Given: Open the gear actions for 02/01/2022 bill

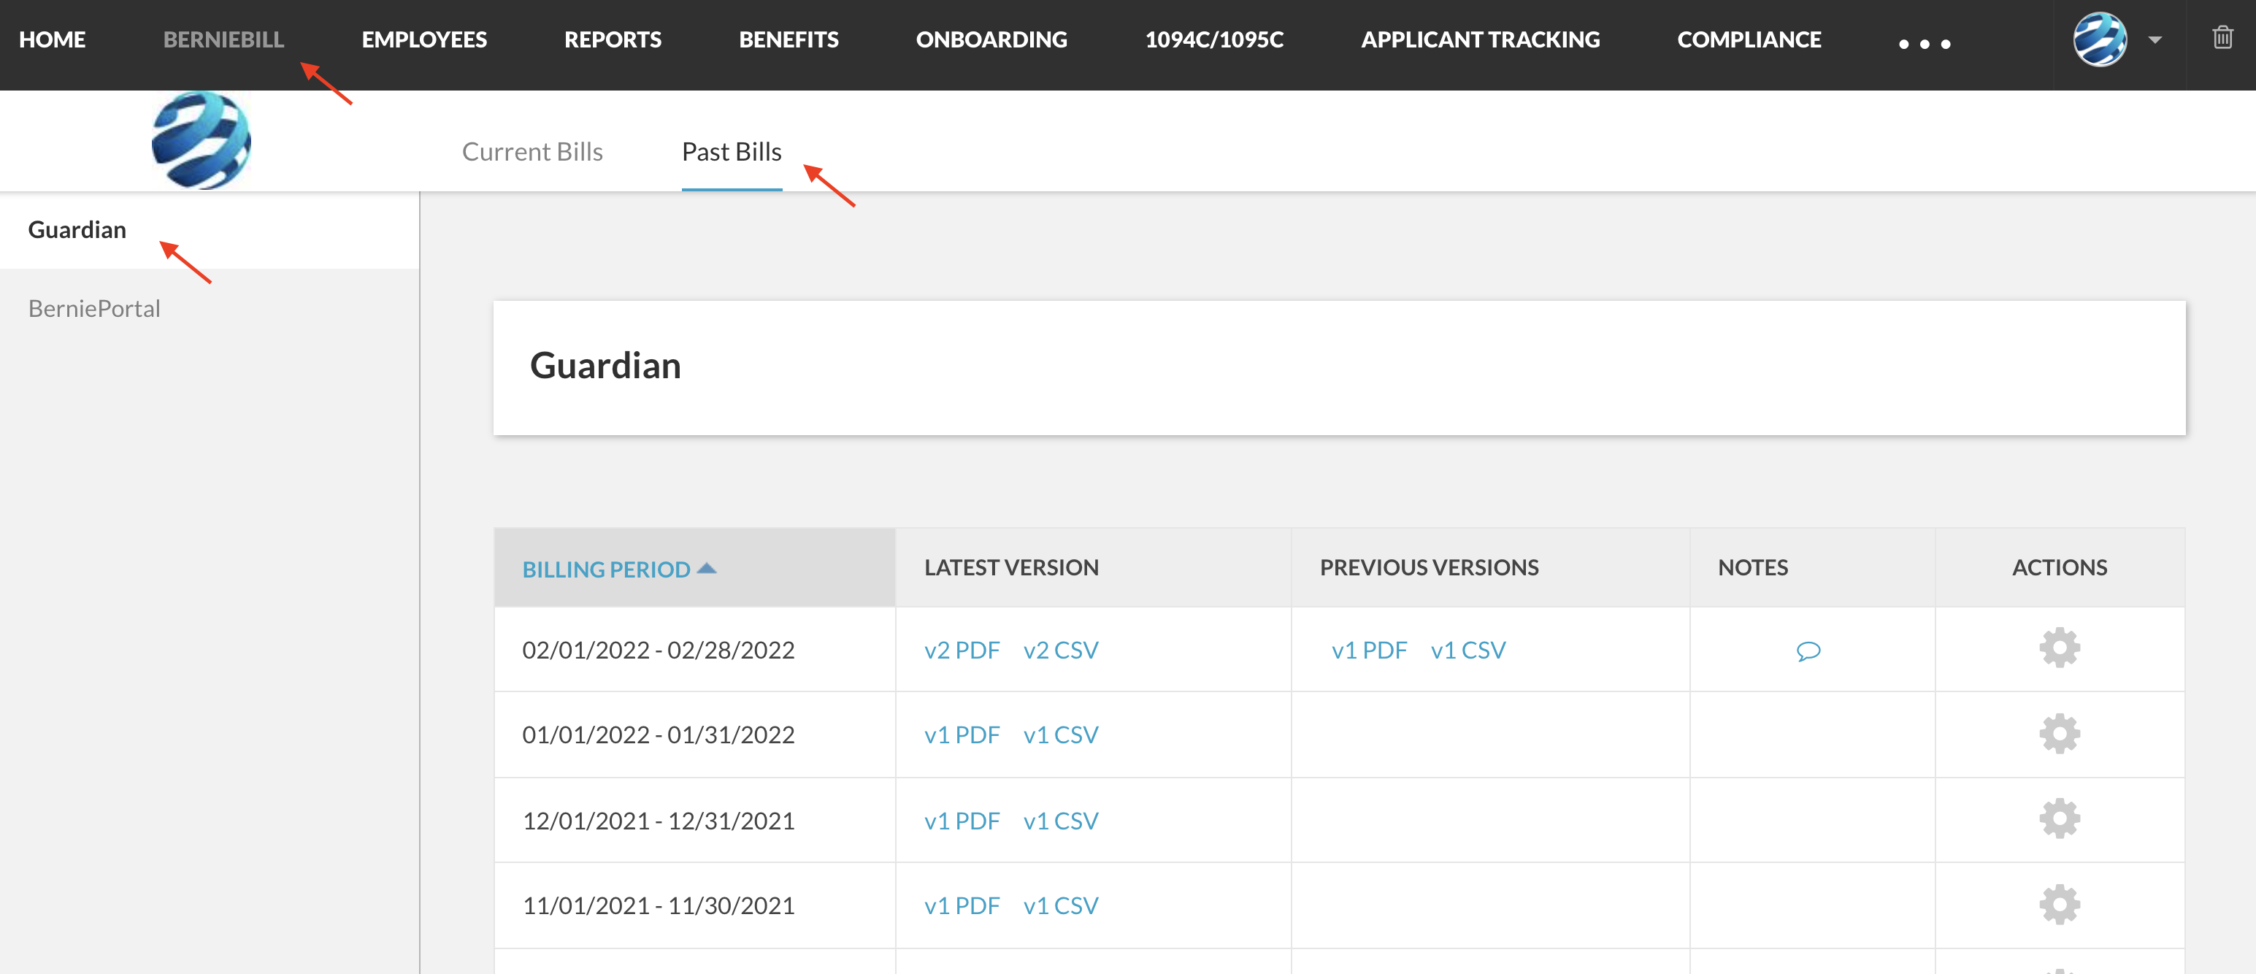Looking at the screenshot, I should coord(2059,648).
